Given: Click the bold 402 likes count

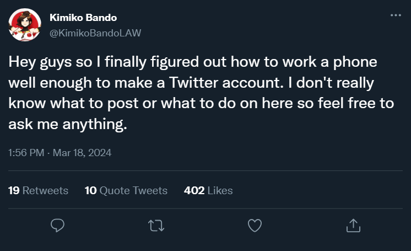Looking at the screenshot, I should [x=194, y=190].
